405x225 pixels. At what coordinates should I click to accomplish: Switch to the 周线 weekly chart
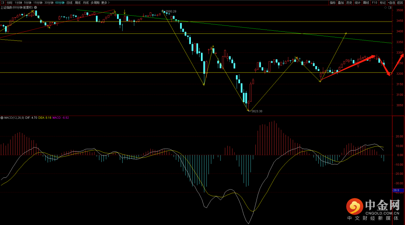78,3
